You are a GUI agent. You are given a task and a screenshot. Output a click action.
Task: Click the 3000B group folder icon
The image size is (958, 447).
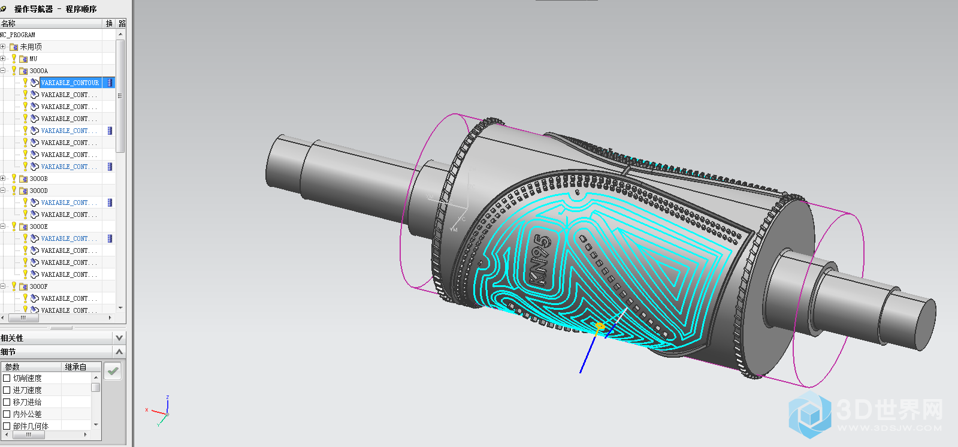23,179
